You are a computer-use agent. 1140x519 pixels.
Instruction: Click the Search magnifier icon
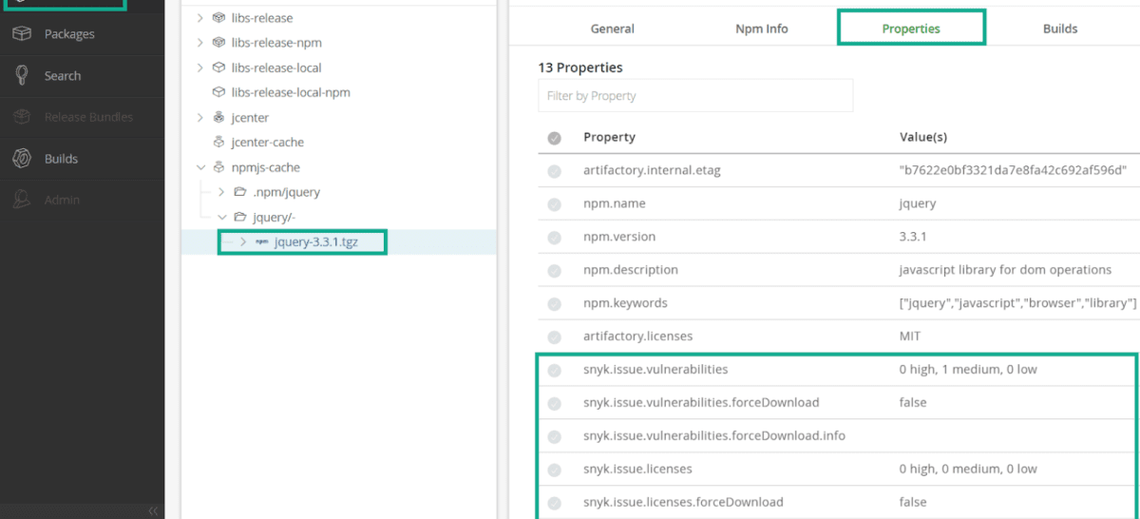pos(22,76)
